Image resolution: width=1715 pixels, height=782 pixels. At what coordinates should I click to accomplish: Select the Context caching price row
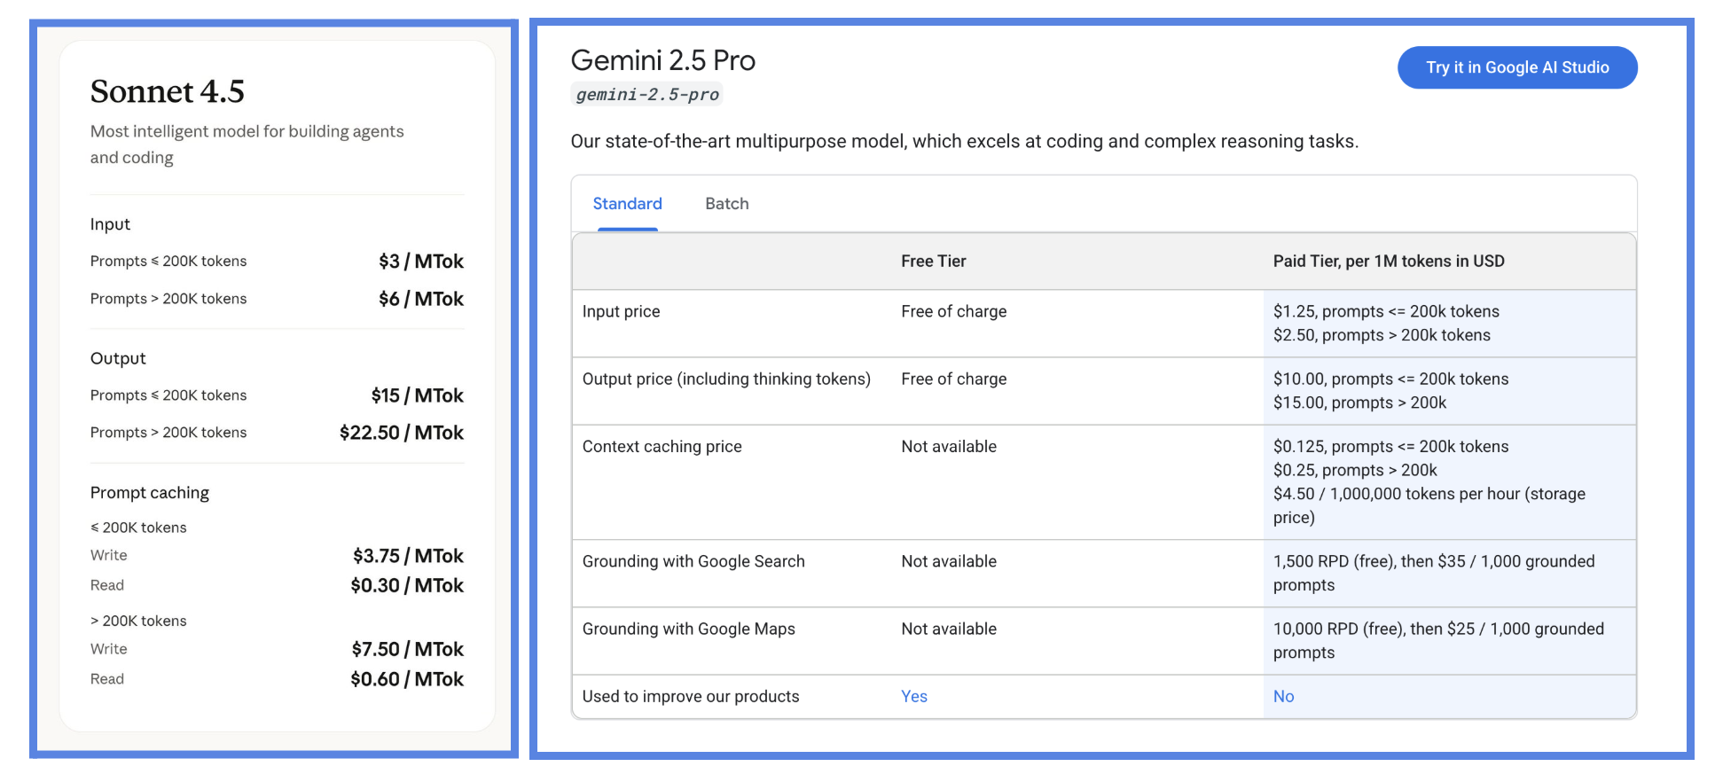pos(662,446)
